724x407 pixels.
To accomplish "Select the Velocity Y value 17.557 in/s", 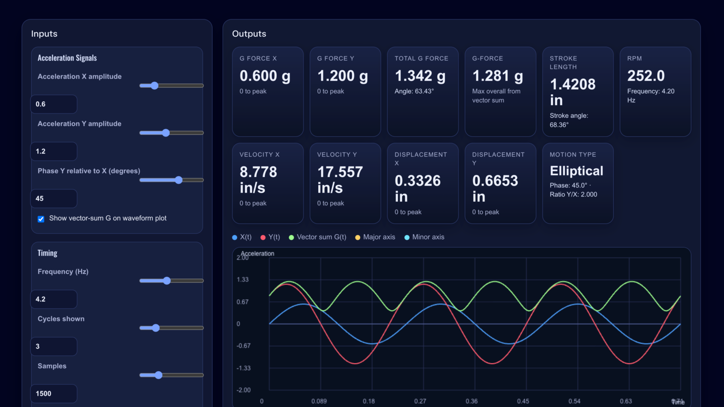I will 340,180.
